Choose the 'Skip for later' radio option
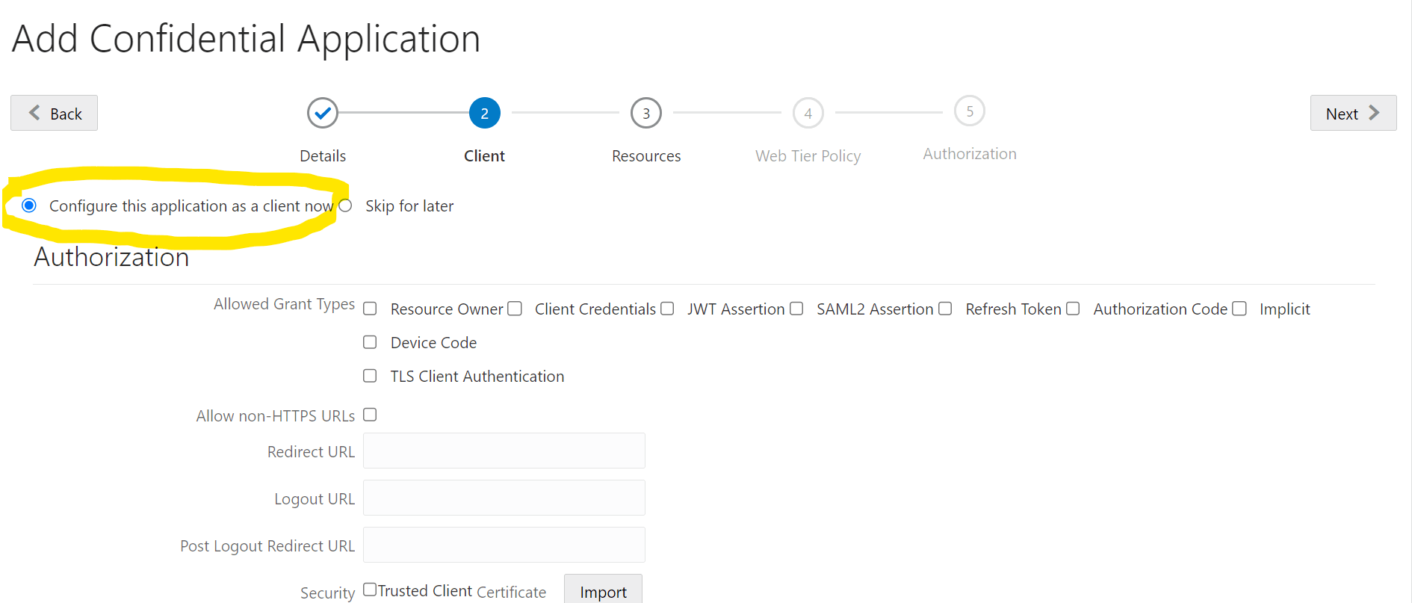This screenshot has height=603, width=1412. click(345, 205)
